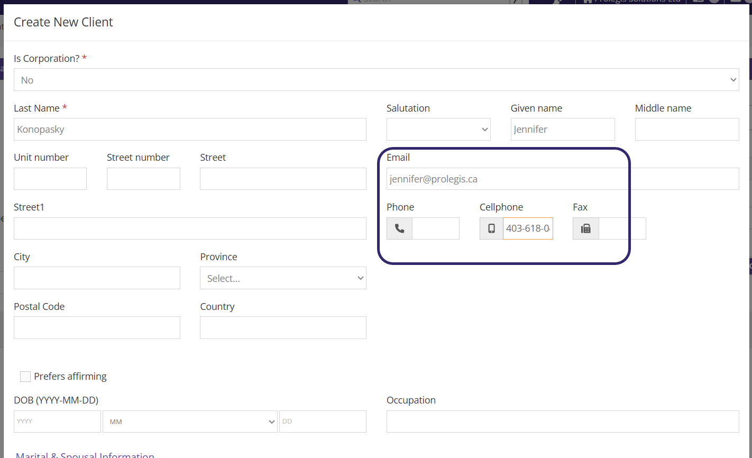752x458 pixels.
Task: Focus the Given name field
Action: click(x=562, y=130)
